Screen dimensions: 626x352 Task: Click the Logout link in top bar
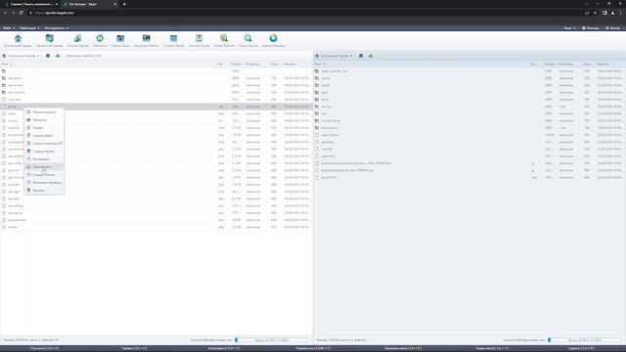point(612,28)
